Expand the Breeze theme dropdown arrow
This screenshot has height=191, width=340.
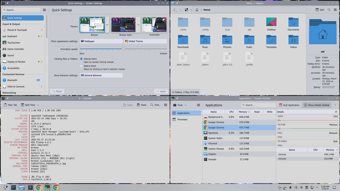(107, 25)
